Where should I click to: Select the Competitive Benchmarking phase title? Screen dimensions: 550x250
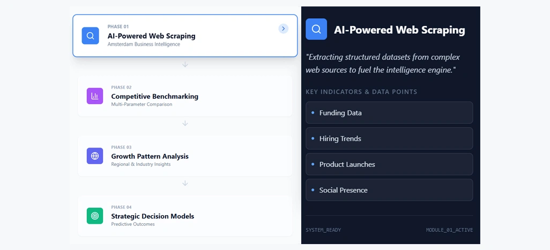pyautogui.click(x=154, y=97)
